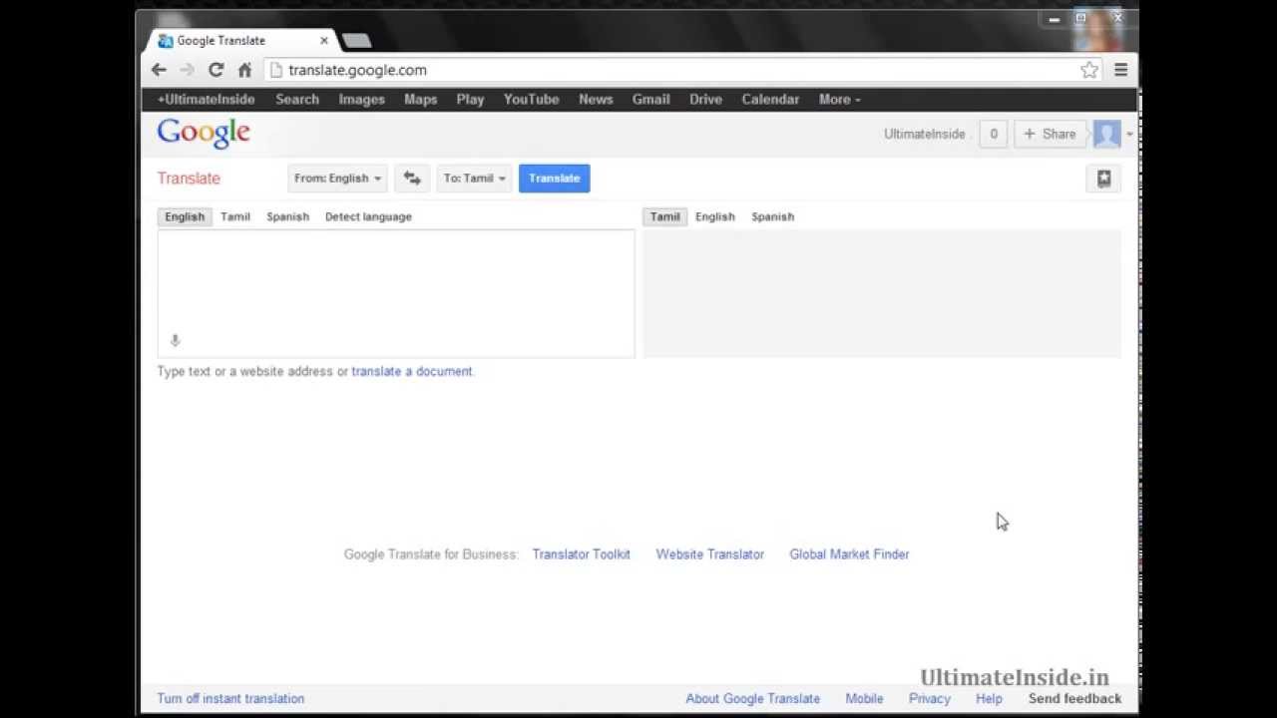Close the Google Translate browser tab
The width and height of the screenshot is (1277, 718).
323,41
